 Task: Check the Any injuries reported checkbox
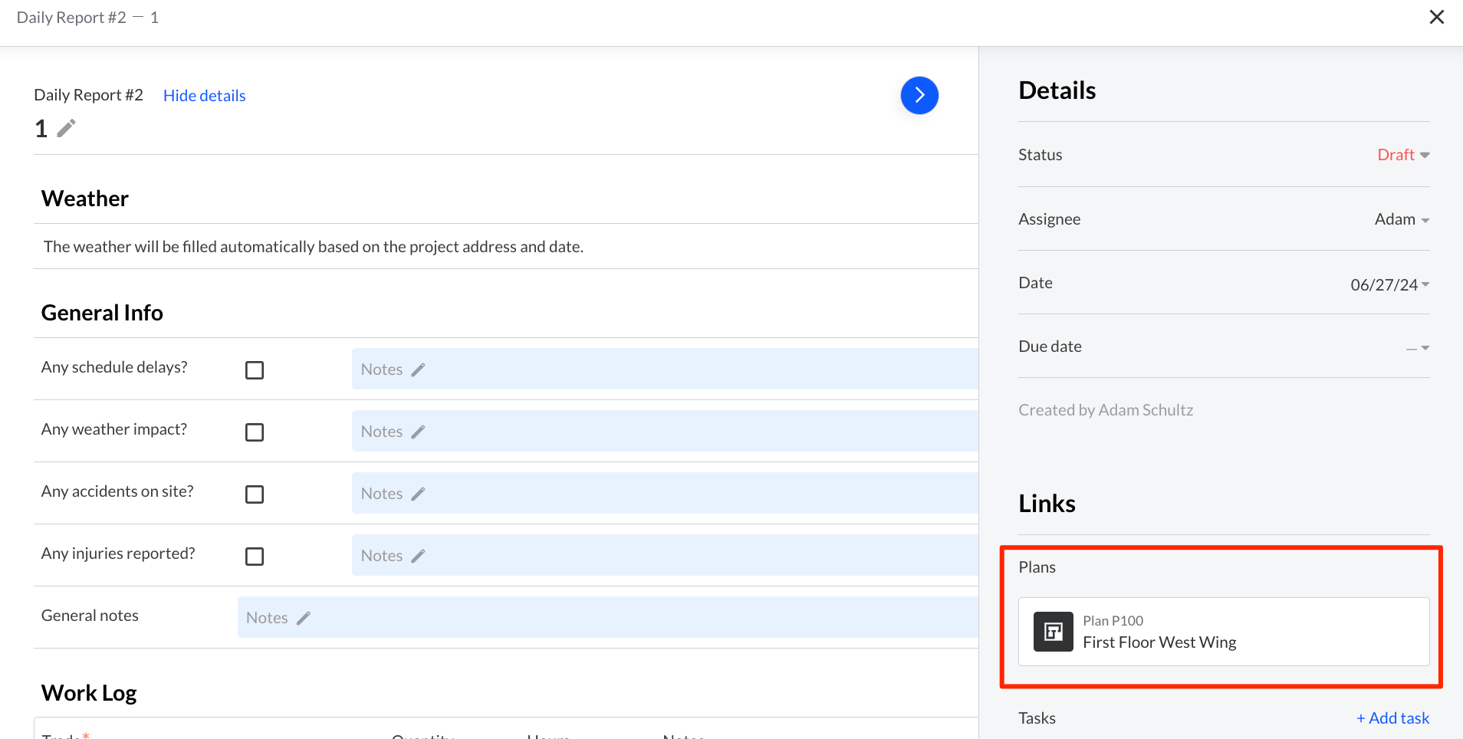[x=254, y=556]
